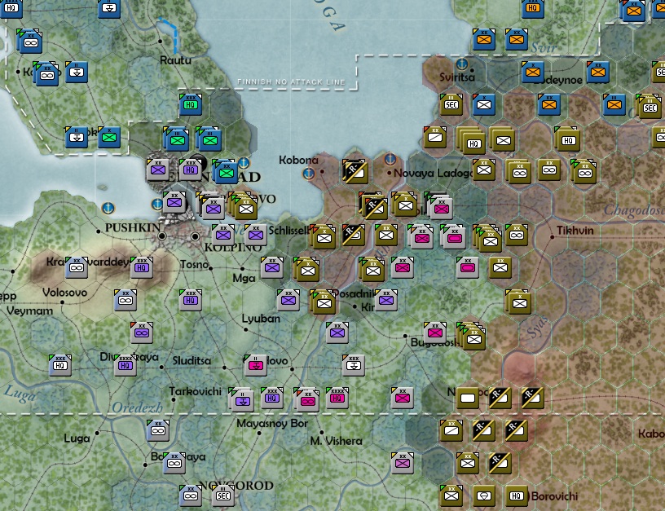Viewport: 665px width, 511px height.
Task: Select the orange infantry counter immediately left of Svir
Action: [516, 39]
